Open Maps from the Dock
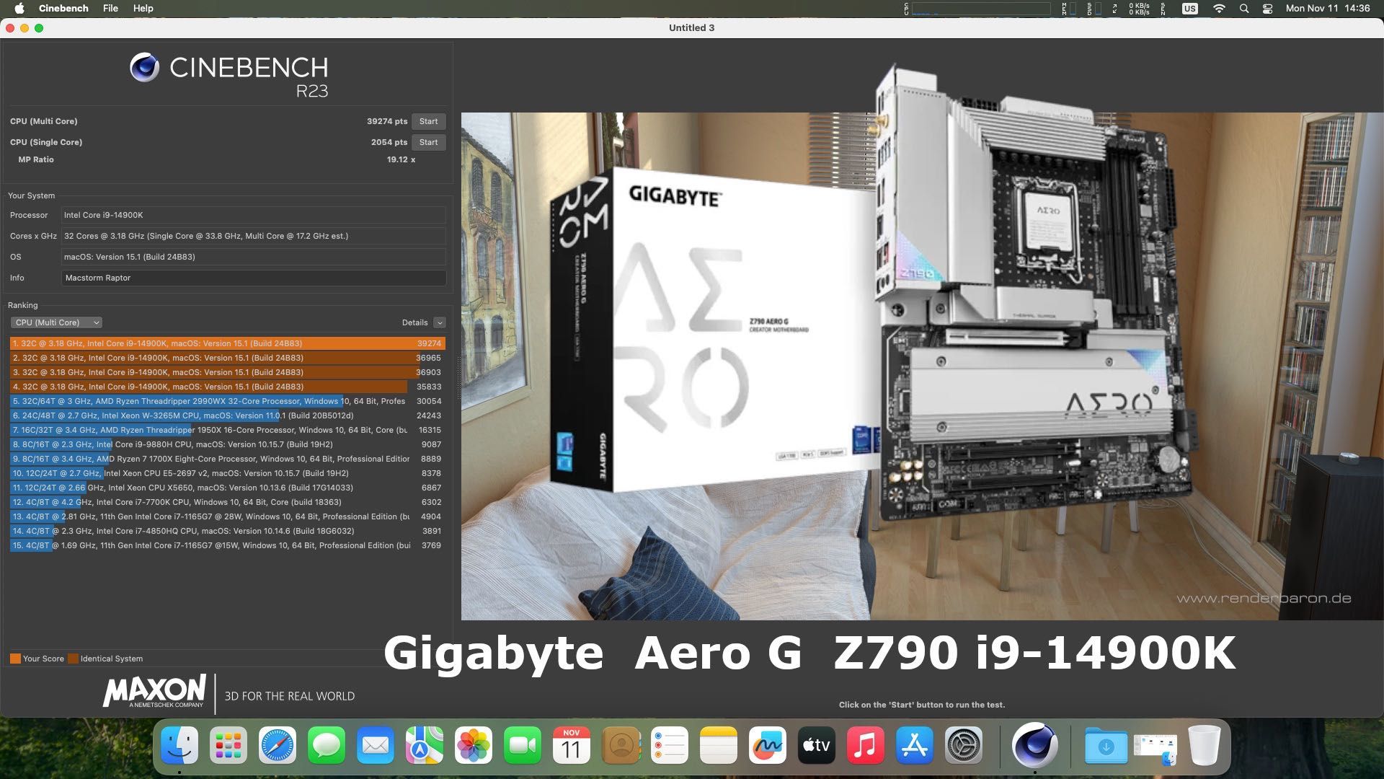Screen dimensions: 1384x779 (x=425, y=745)
